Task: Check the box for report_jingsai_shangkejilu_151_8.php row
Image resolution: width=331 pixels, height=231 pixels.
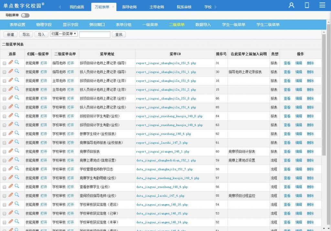Action: coord(5,99)
